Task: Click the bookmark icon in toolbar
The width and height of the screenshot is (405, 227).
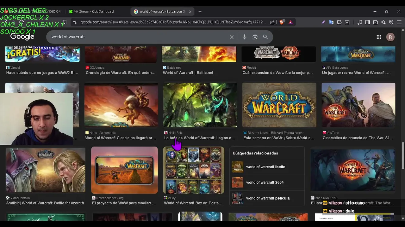Action: click(x=64, y=22)
